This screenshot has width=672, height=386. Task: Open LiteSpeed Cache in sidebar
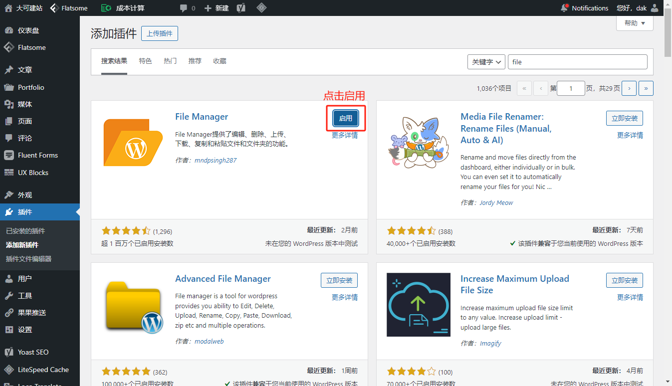[43, 370]
